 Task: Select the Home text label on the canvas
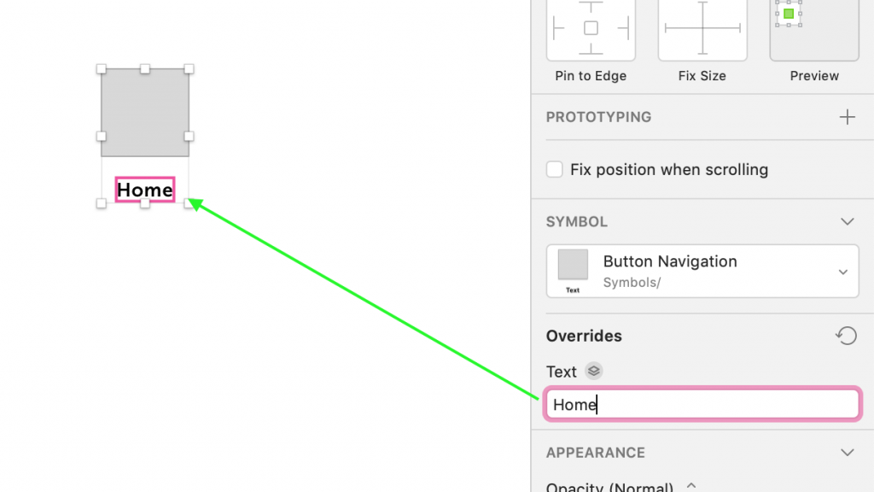pos(144,190)
